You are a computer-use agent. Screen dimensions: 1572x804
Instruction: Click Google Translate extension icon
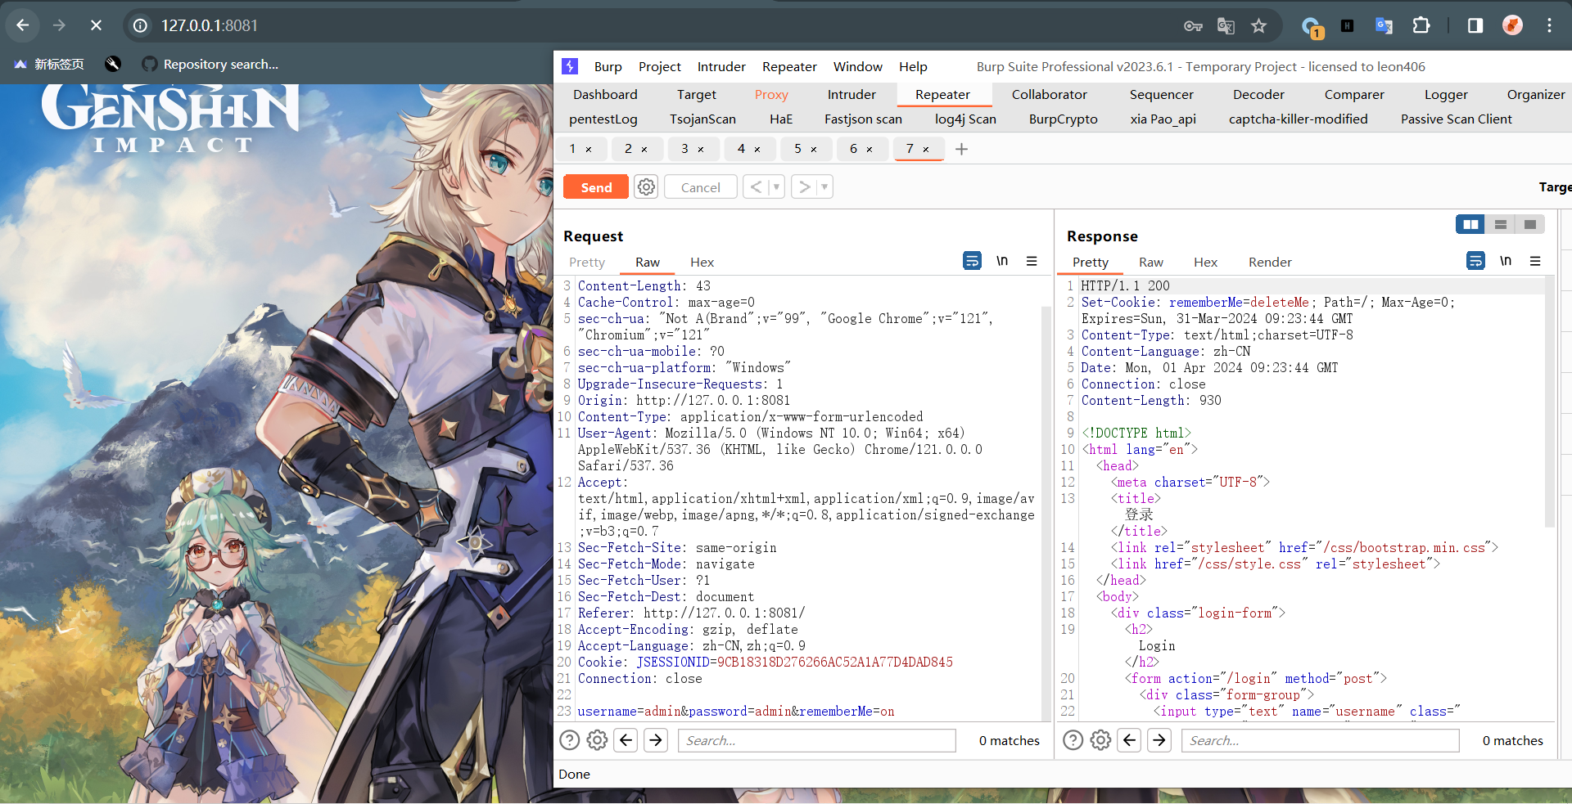tap(1384, 25)
